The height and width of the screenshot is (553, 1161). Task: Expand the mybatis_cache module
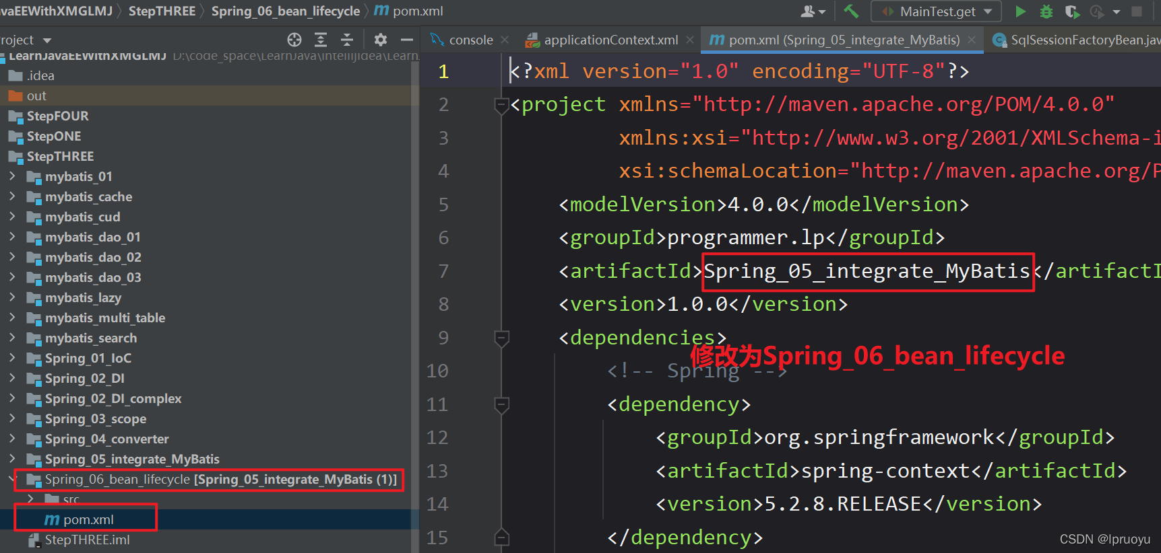[12, 196]
